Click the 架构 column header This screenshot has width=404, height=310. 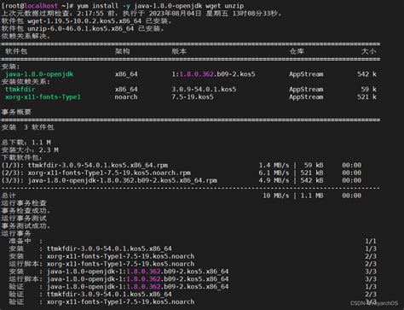(x=122, y=51)
